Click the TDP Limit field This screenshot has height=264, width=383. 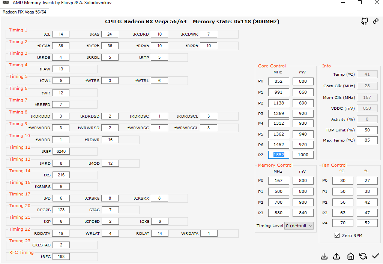click(x=367, y=130)
